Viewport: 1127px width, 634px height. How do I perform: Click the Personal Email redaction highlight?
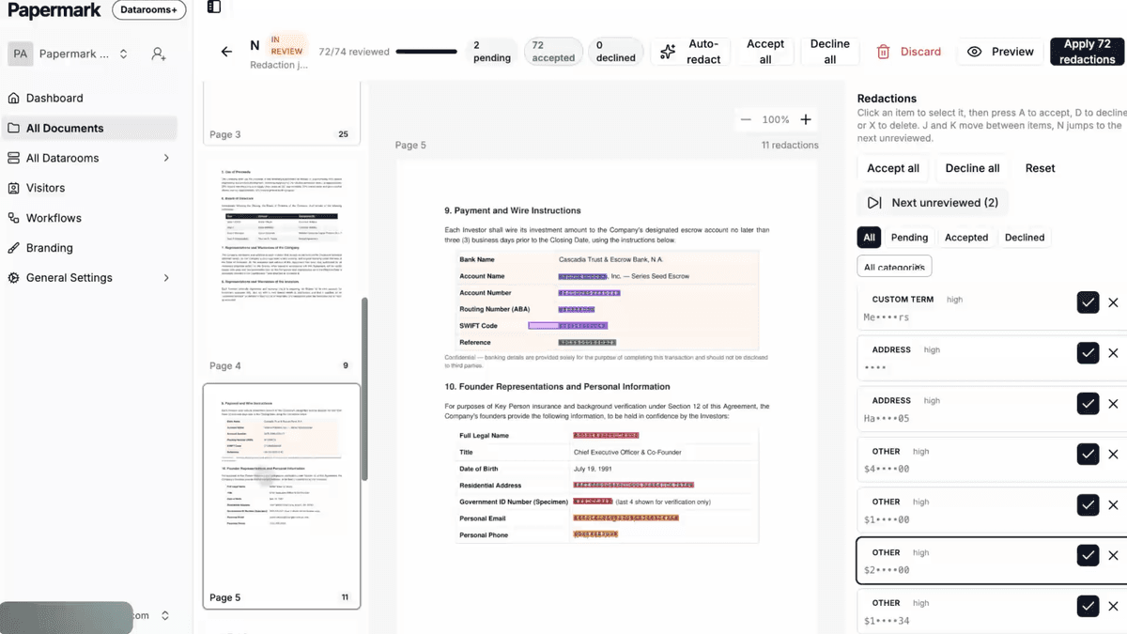pos(625,518)
